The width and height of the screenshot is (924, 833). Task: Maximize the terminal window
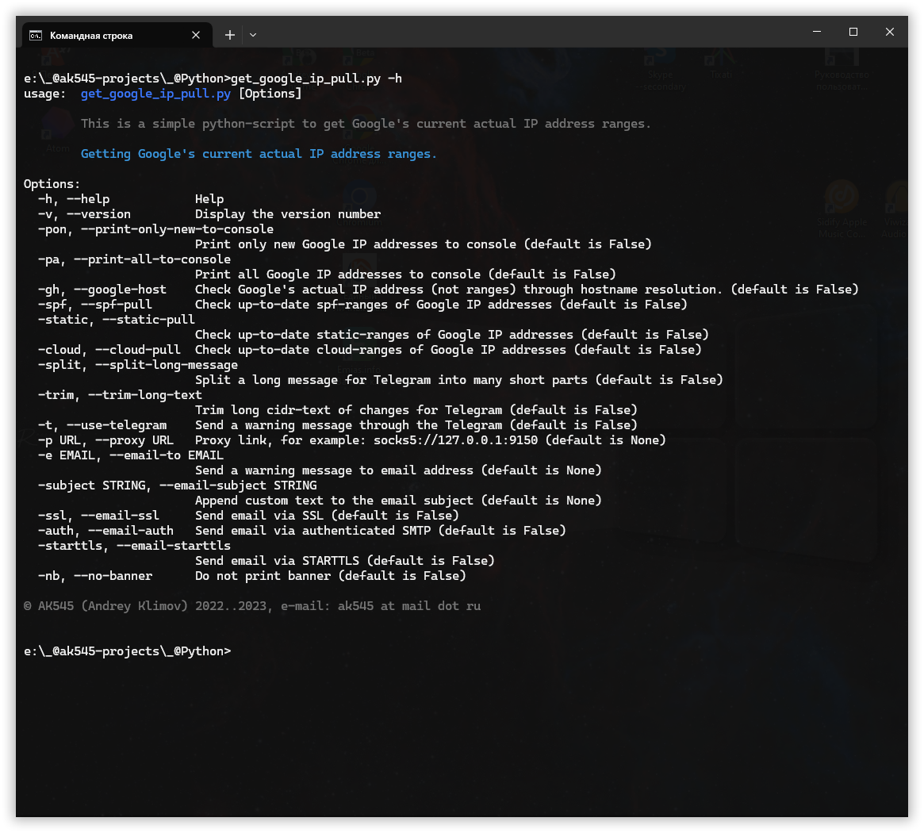coord(853,32)
